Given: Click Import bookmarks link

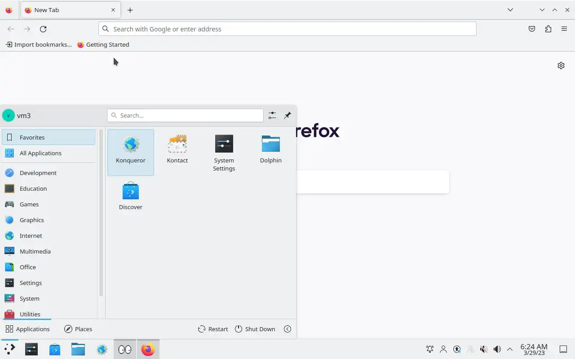Looking at the screenshot, I should tap(39, 44).
